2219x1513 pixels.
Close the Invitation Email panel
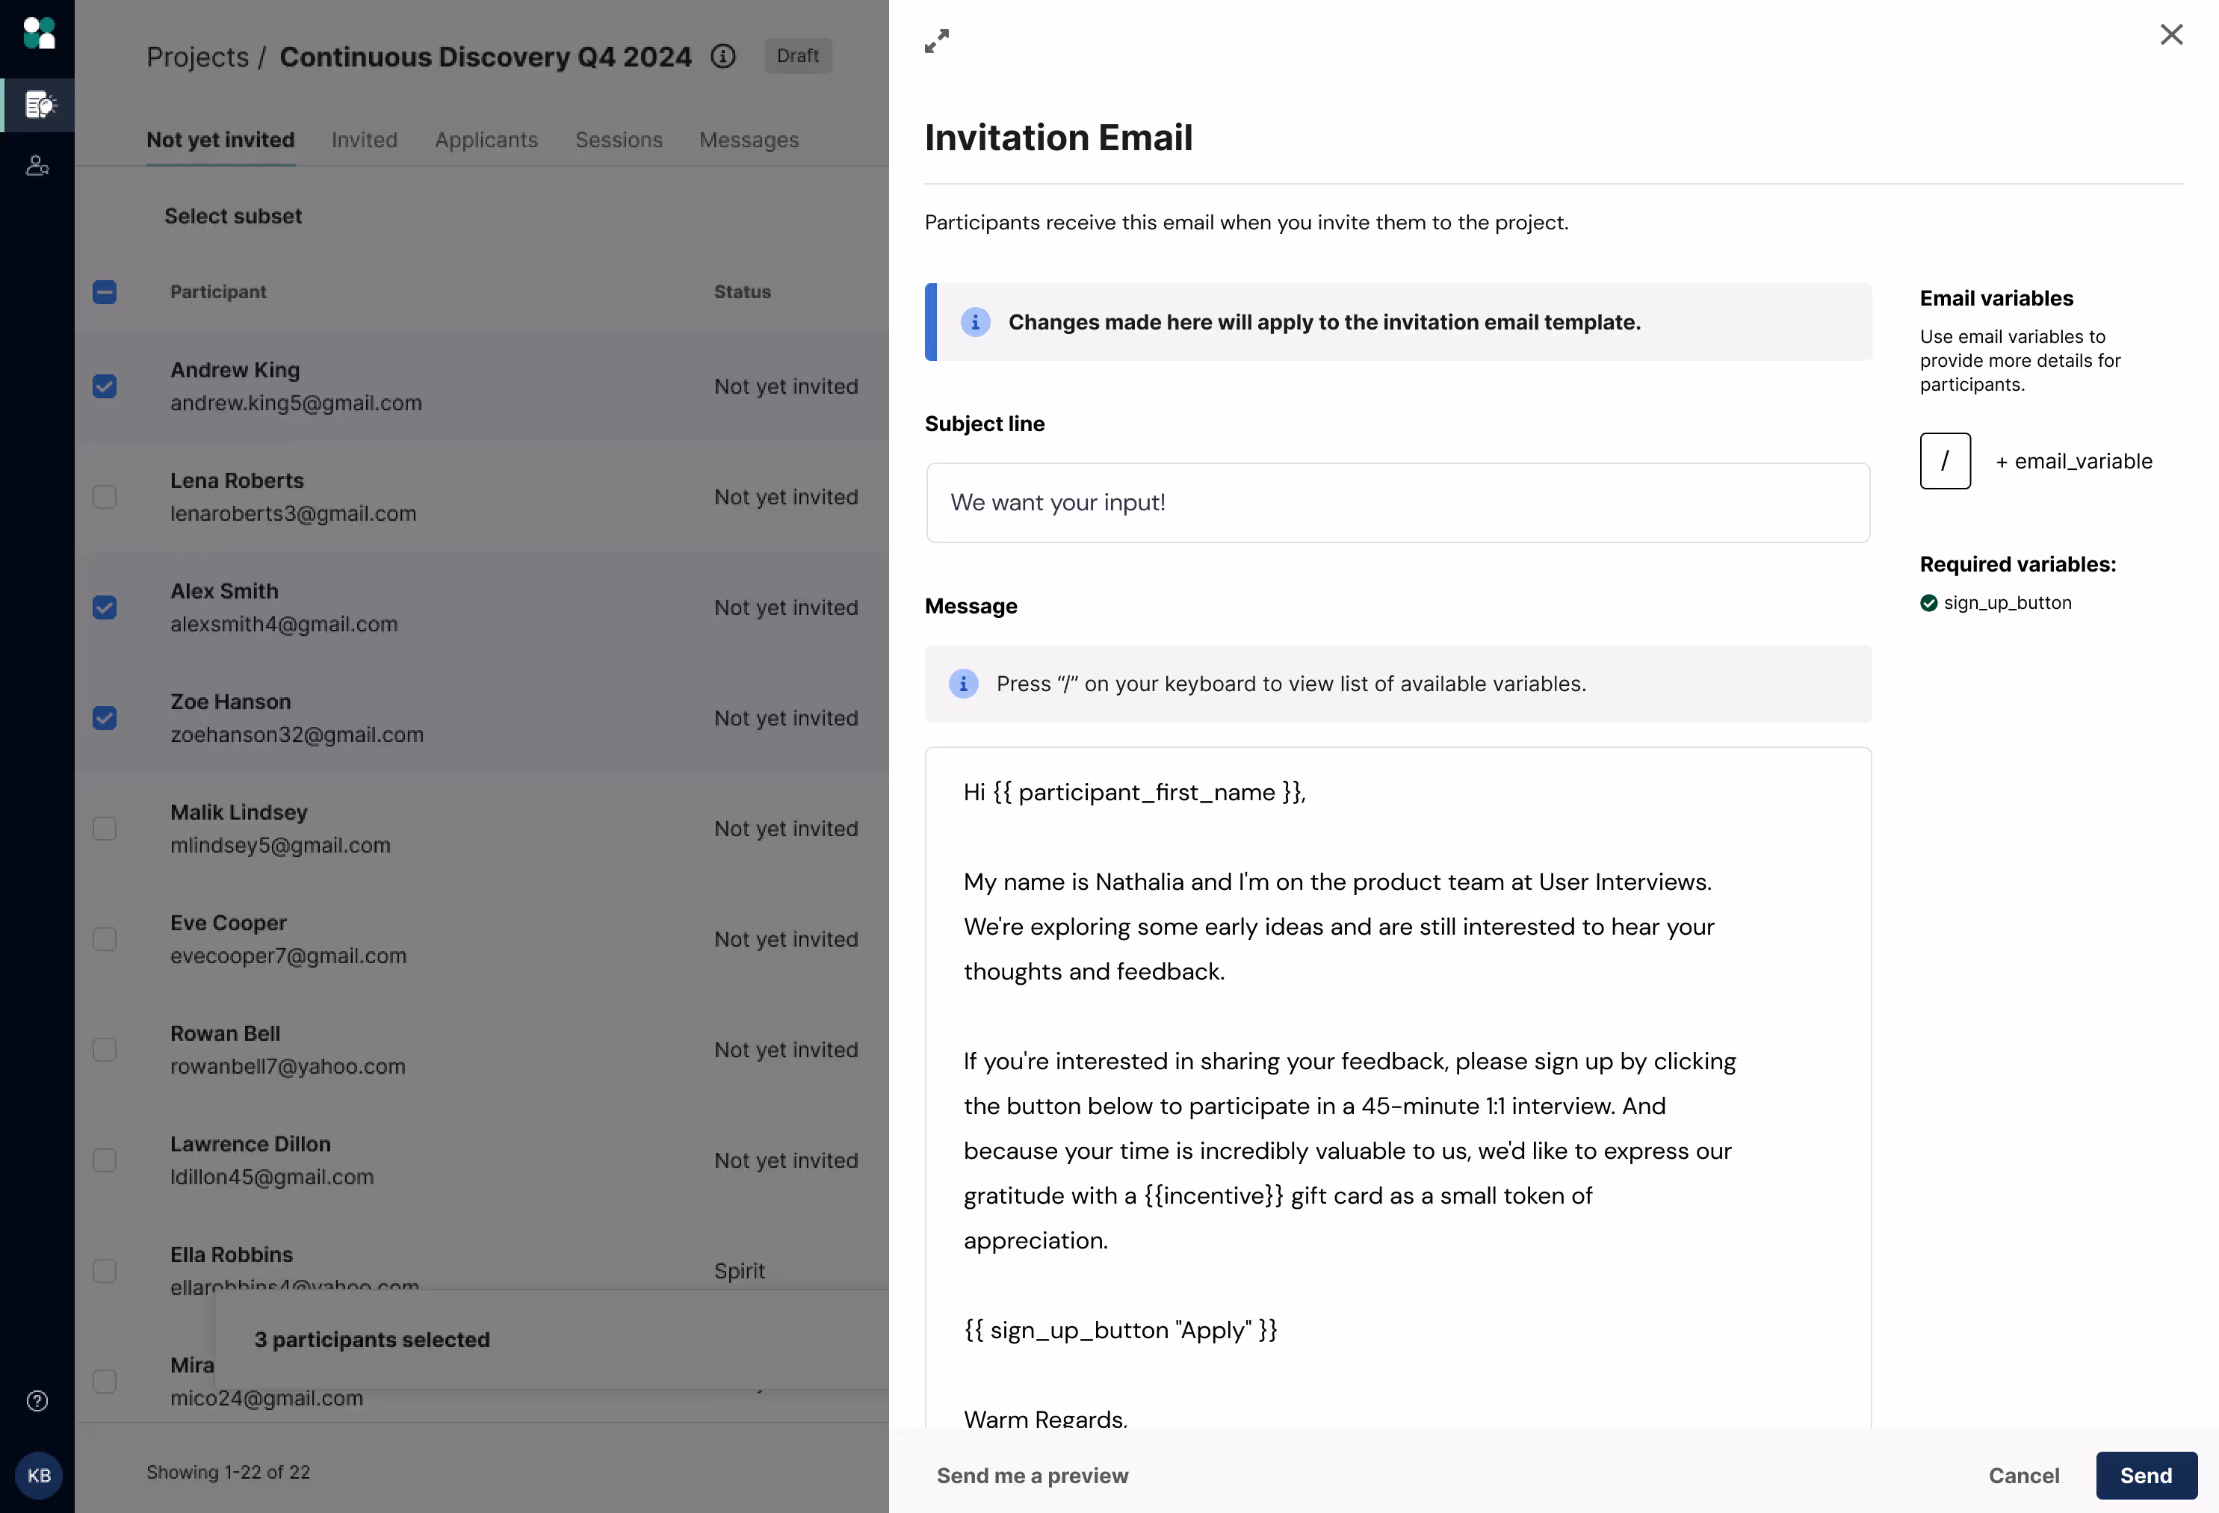click(2170, 35)
